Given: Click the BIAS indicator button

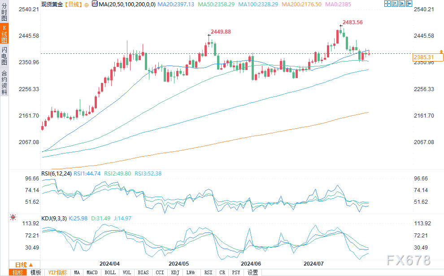Looking at the screenshot, I should [143, 272].
